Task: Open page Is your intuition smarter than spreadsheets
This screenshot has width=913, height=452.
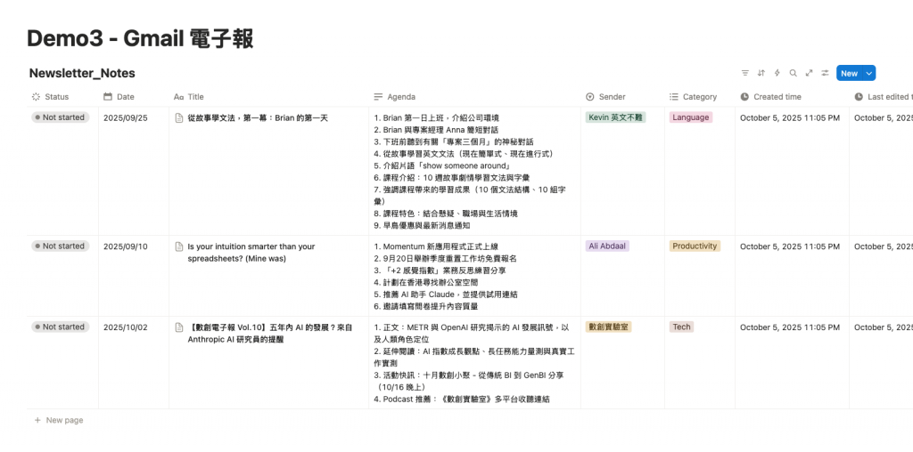Action: click(251, 252)
